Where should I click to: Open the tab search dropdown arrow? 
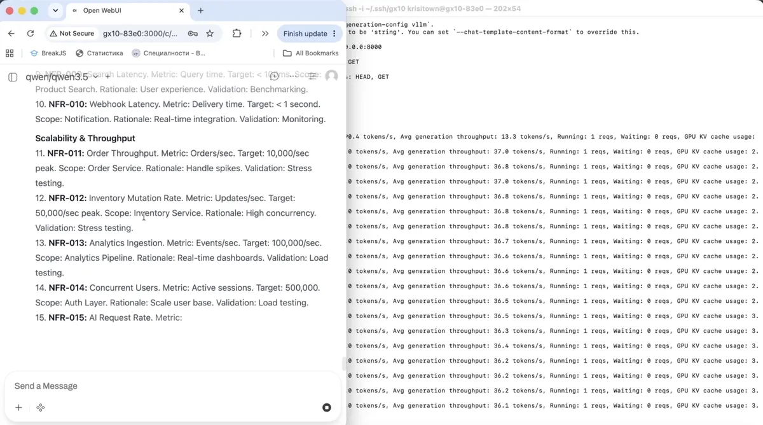point(55,11)
